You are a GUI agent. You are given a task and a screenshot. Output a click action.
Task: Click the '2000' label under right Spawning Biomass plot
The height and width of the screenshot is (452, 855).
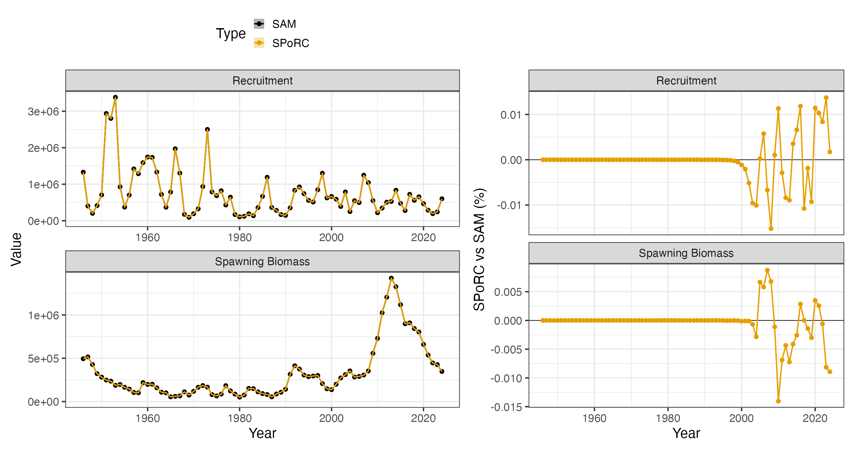tap(741, 419)
